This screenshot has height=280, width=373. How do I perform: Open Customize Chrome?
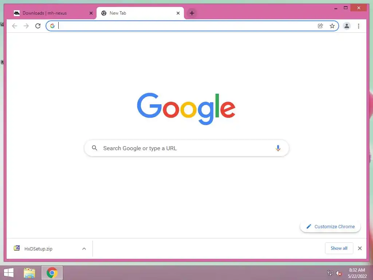(x=330, y=227)
